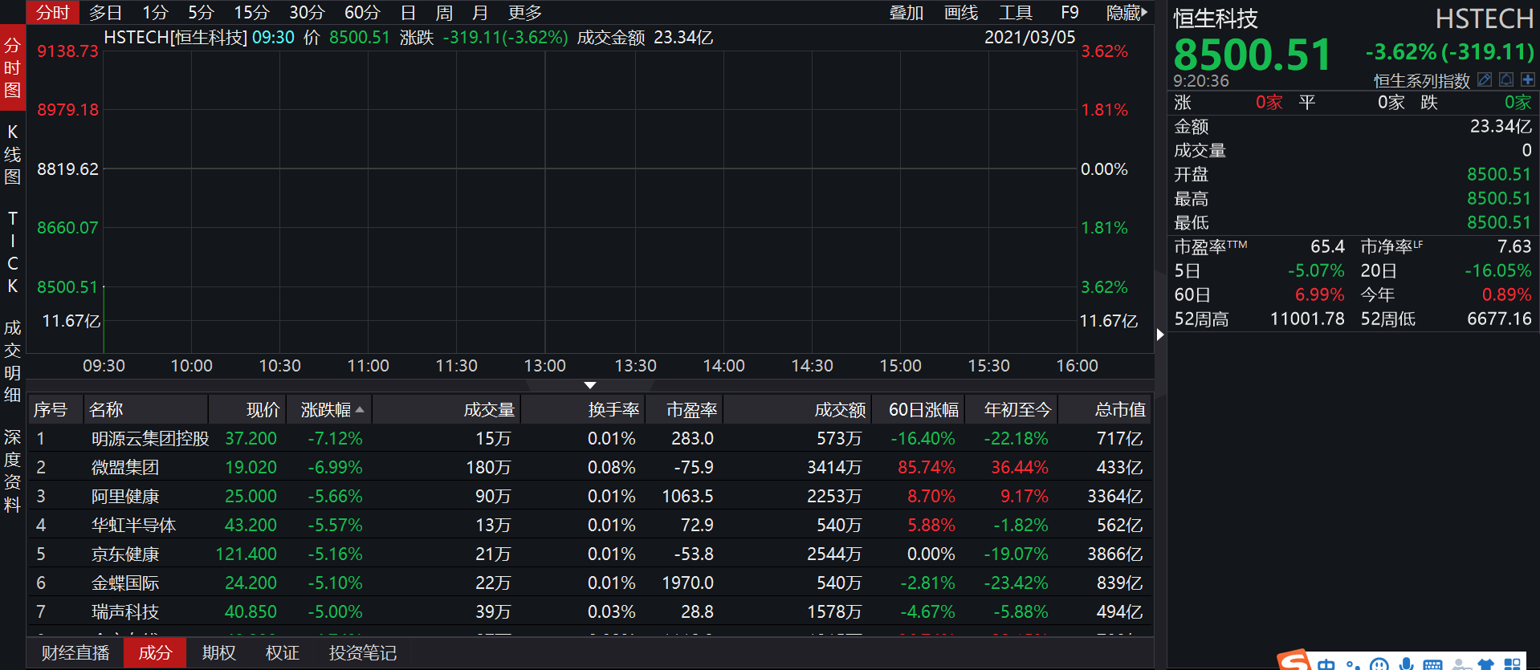This screenshot has width=1540, height=670.
Task: Select K线图 in left sidebar
Action: (x=12, y=154)
